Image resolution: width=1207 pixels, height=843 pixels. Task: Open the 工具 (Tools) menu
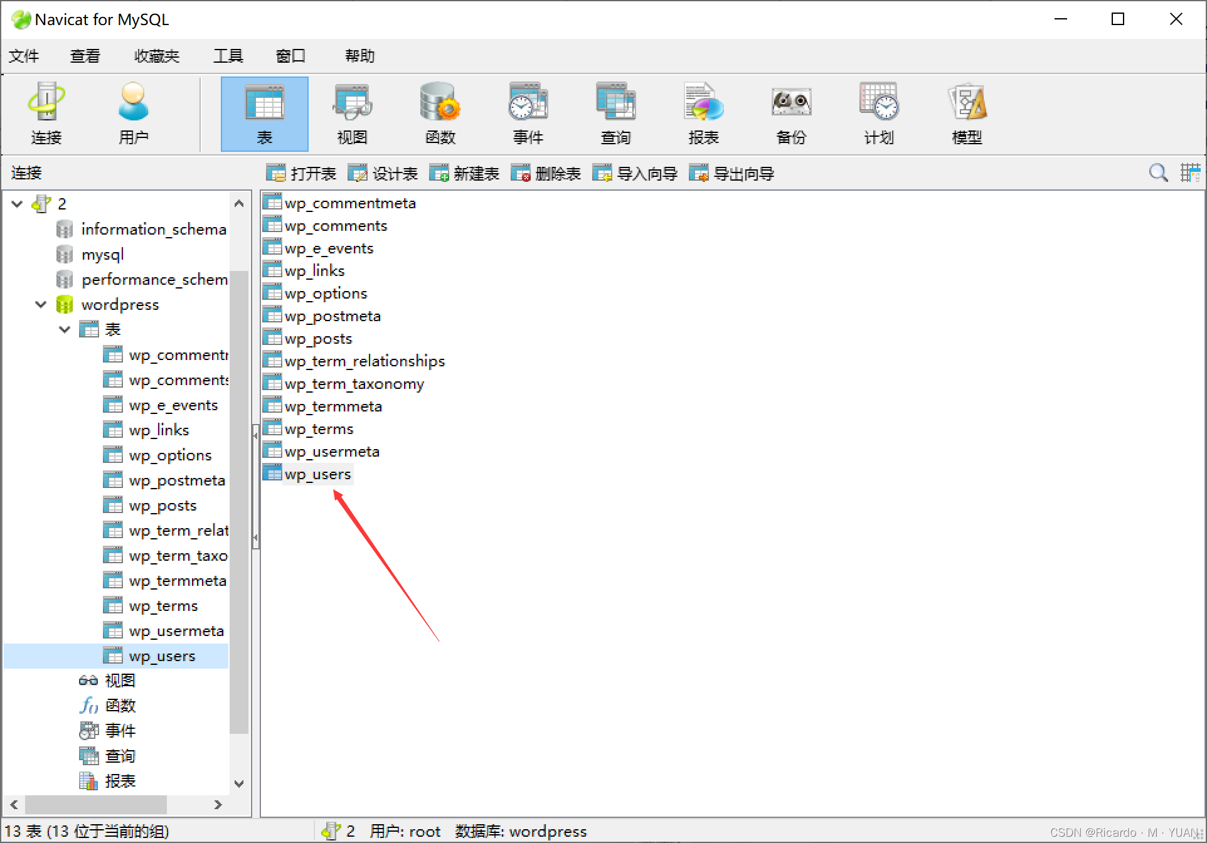click(x=228, y=56)
